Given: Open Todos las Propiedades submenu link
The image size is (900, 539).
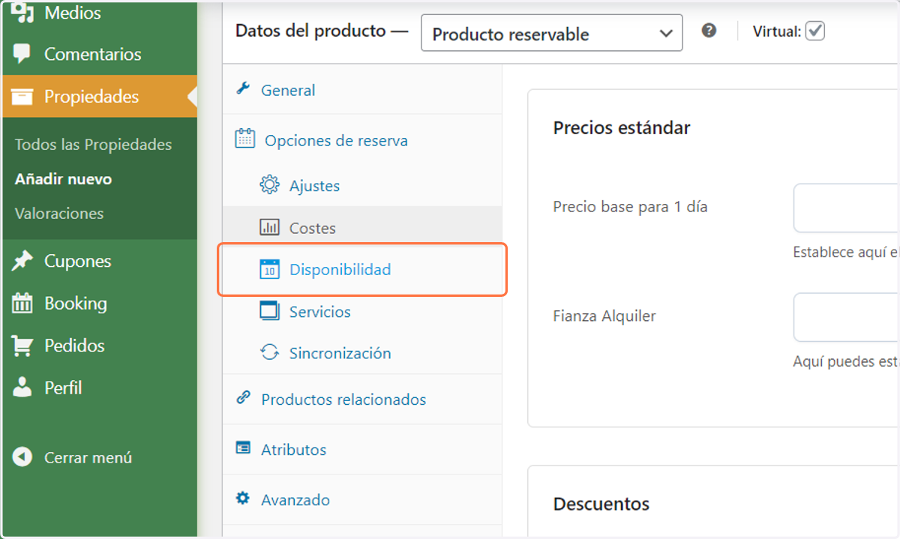Looking at the screenshot, I should [93, 145].
